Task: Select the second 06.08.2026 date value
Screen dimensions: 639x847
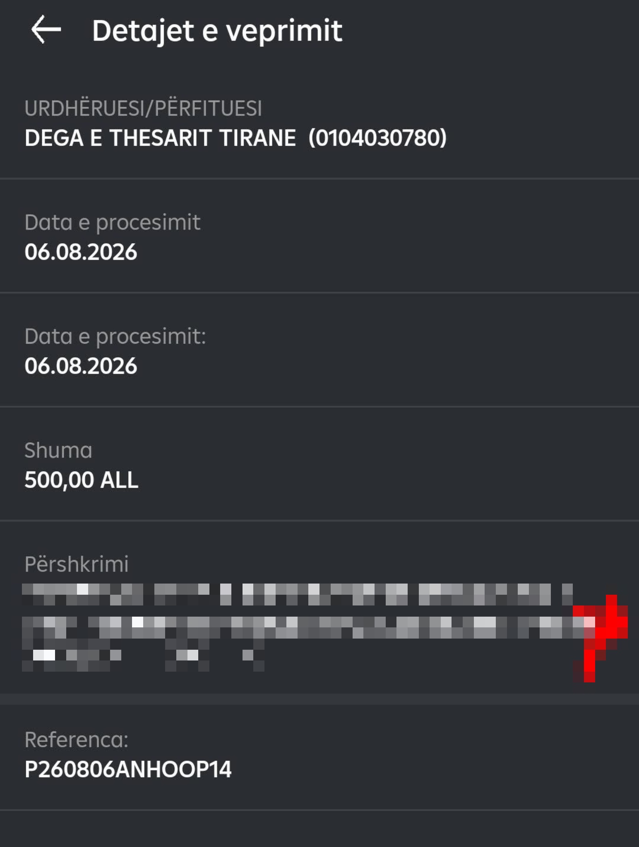Action: pyautogui.click(x=81, y=366)
